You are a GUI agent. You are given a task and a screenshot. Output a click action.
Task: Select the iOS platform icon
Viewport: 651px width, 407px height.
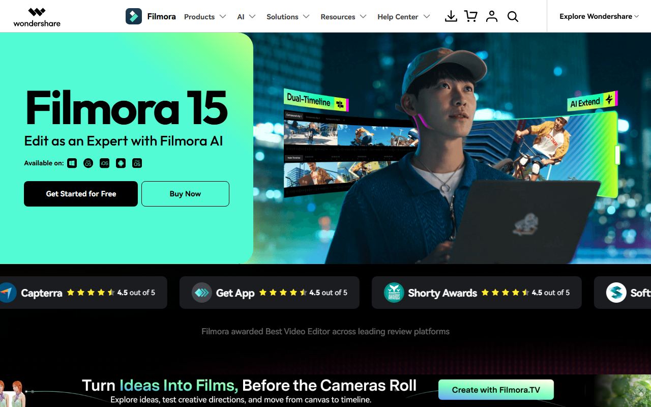point(104,163)
